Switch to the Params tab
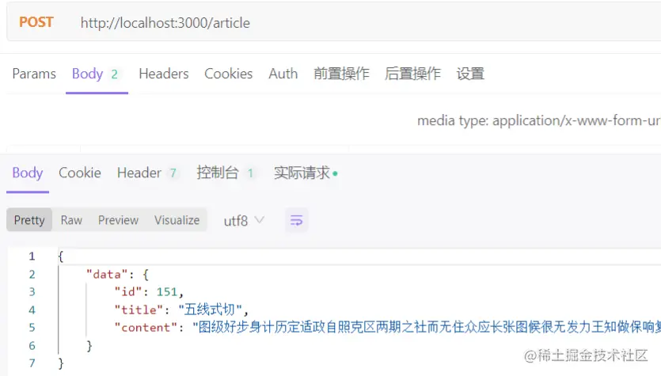The image size is (661, 376). pos(34,74)
